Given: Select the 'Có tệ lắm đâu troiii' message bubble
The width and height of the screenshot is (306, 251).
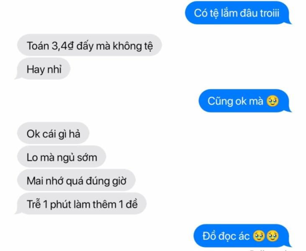Looking at the screenshot, I should (238, 13).
